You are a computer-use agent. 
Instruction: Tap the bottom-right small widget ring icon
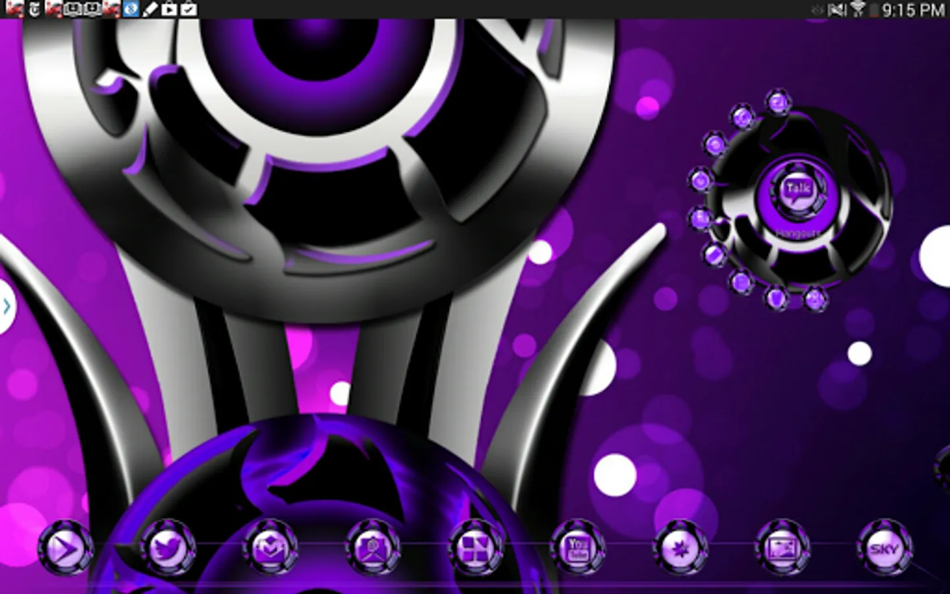click(x=816, y=299)
